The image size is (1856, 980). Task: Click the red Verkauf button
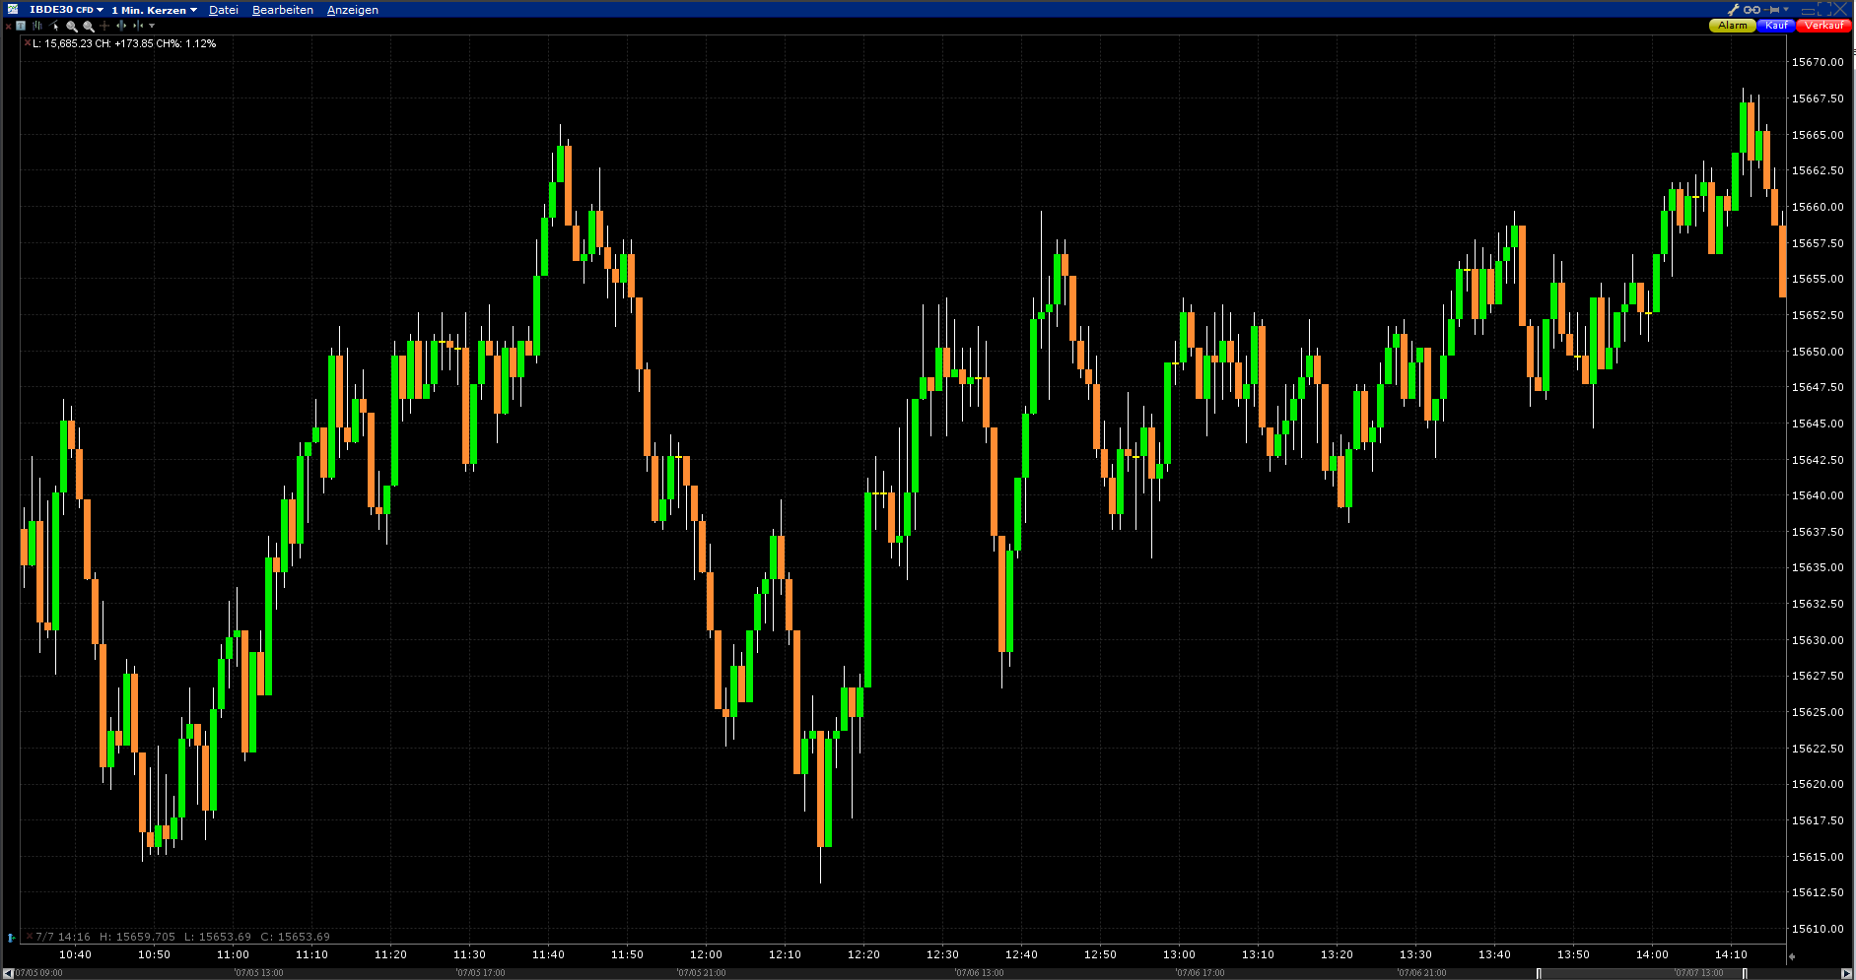coord(1823,26)
